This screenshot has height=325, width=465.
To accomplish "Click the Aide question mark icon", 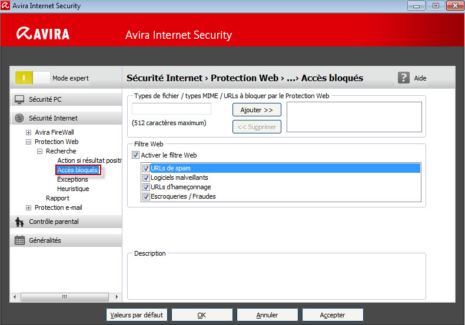I will click(x=403, y=78).
